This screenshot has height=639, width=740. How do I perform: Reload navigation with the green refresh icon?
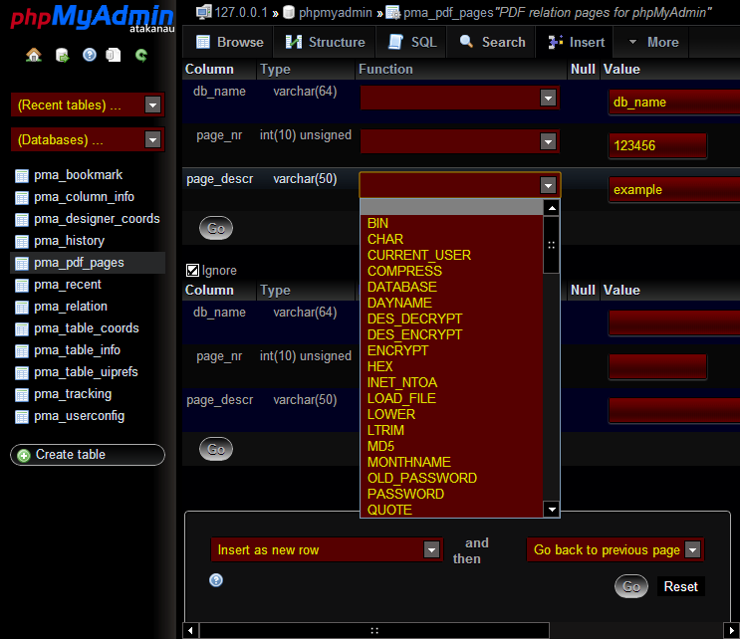pos(141,55)
